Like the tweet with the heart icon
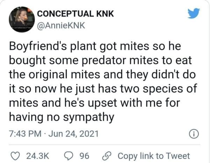Viewport: 210px width, 163px height. (14, 155)
